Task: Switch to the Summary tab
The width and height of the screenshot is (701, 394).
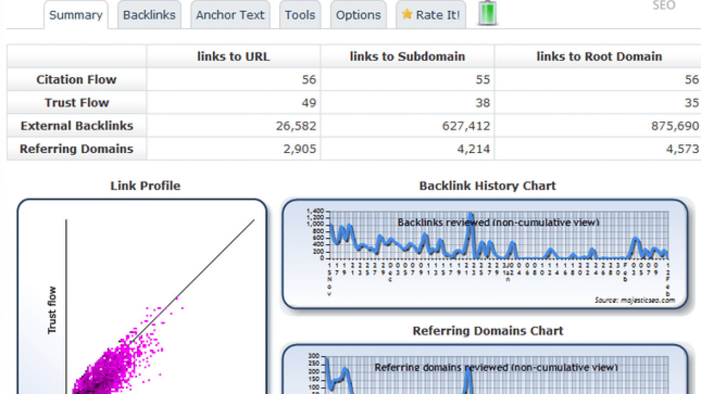Action: point(75,15)
